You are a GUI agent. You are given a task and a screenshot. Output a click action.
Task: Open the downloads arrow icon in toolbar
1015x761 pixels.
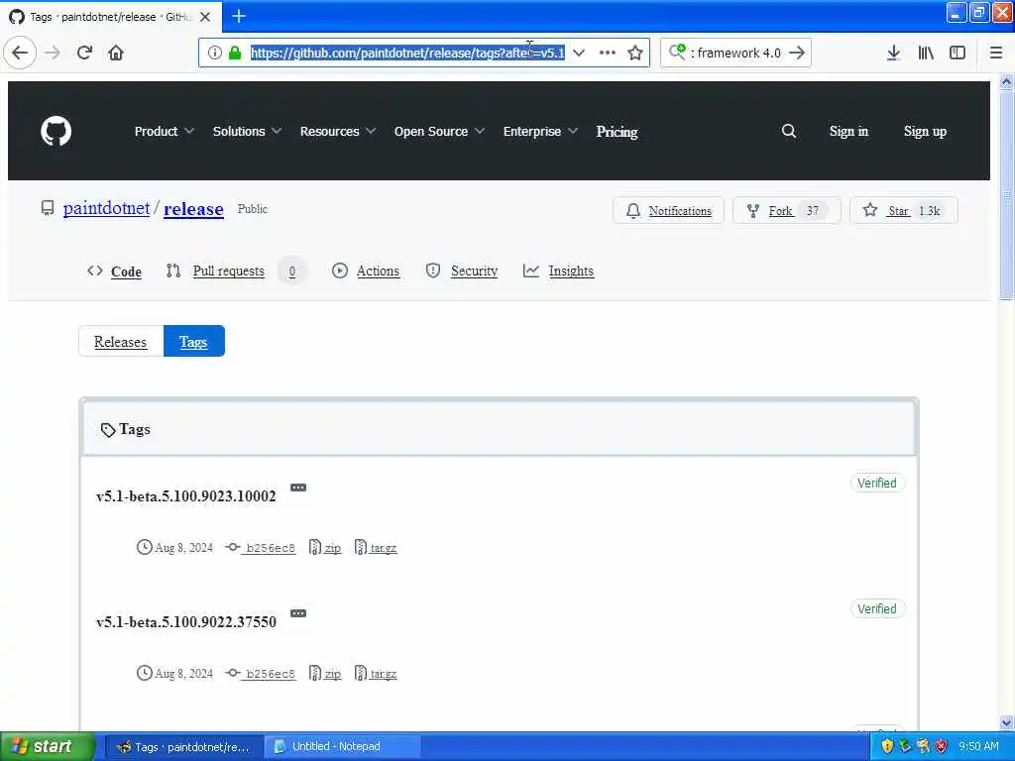893,53
